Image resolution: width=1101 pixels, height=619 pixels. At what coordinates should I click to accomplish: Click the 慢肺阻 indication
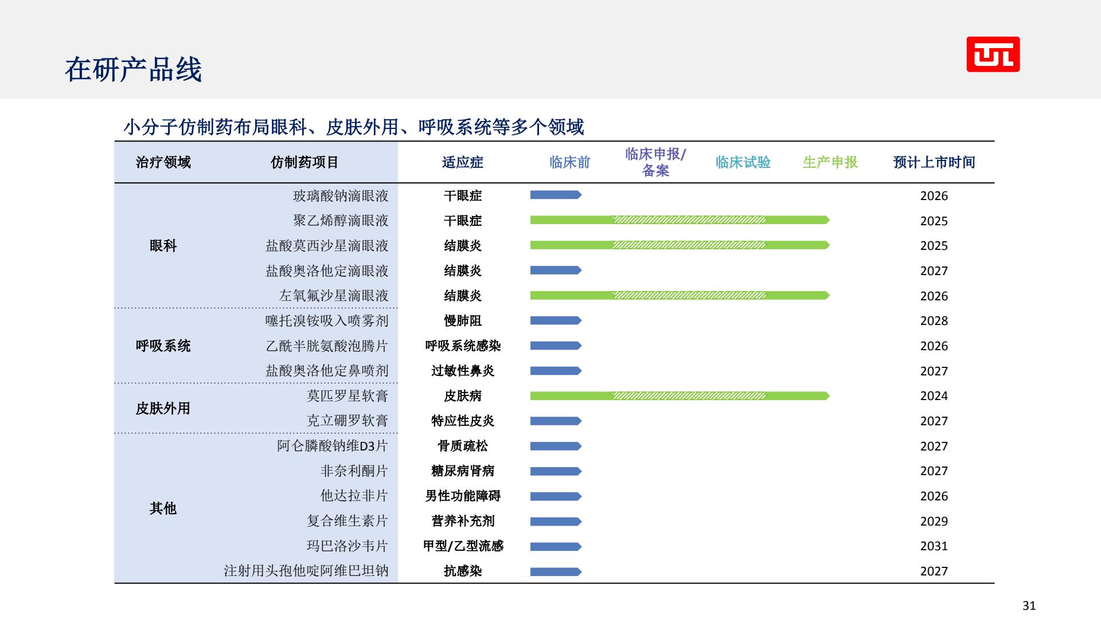point(463,321)
